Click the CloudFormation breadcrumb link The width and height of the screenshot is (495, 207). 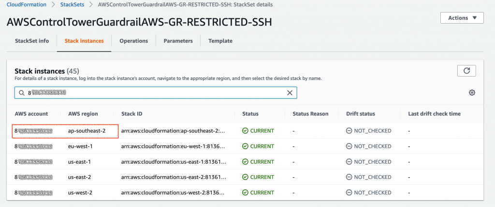pos(27,4)
